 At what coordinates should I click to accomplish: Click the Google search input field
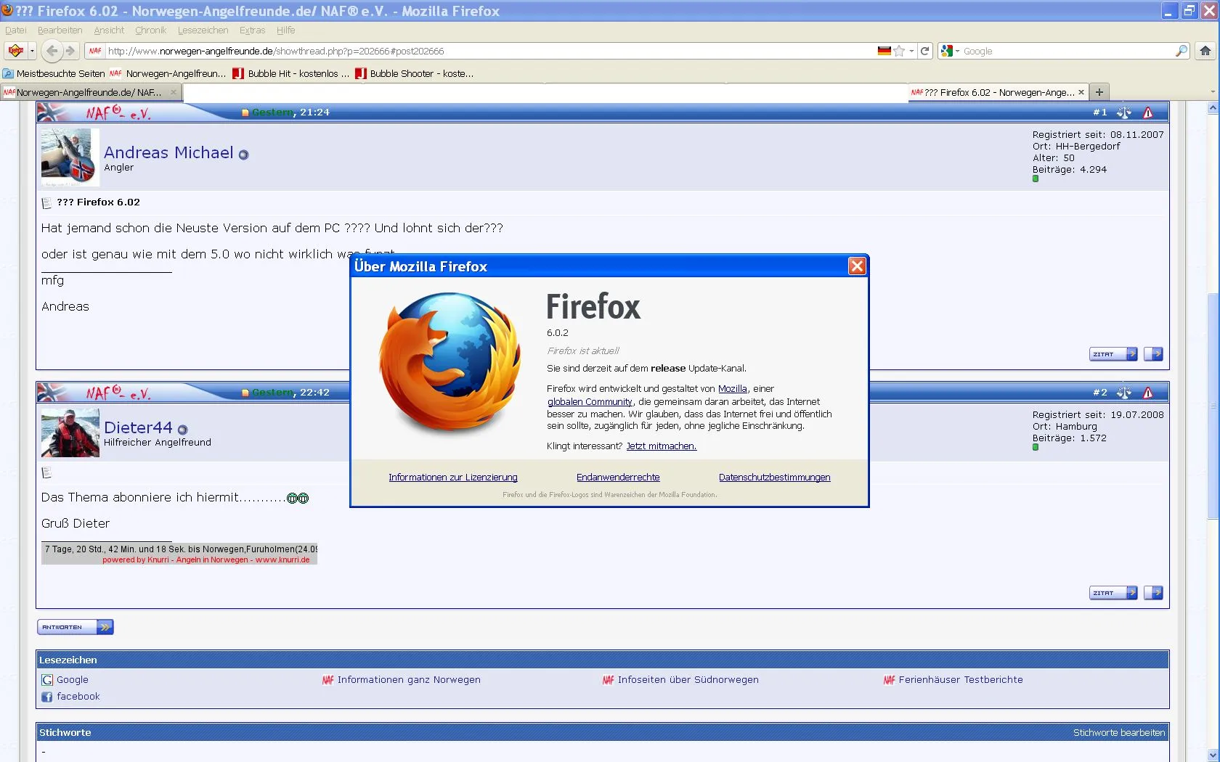(1067, 51)
